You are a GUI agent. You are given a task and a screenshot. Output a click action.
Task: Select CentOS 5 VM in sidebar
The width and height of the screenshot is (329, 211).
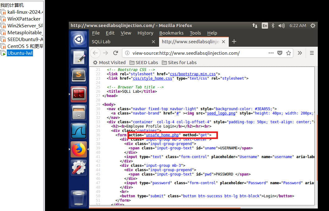[22, 46]
